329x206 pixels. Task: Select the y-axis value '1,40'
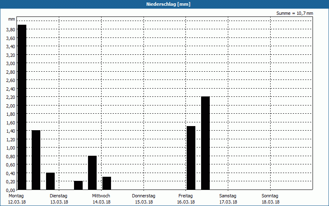(11, 131)
